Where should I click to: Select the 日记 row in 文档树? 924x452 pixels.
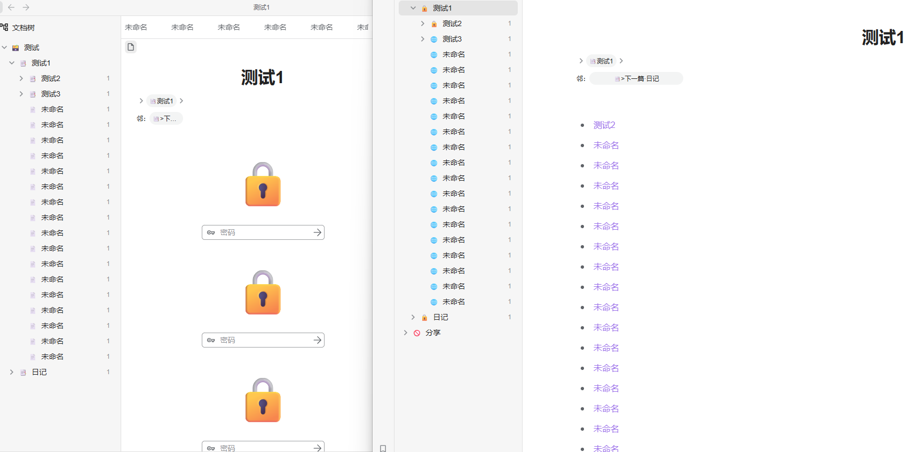[60, 372]
